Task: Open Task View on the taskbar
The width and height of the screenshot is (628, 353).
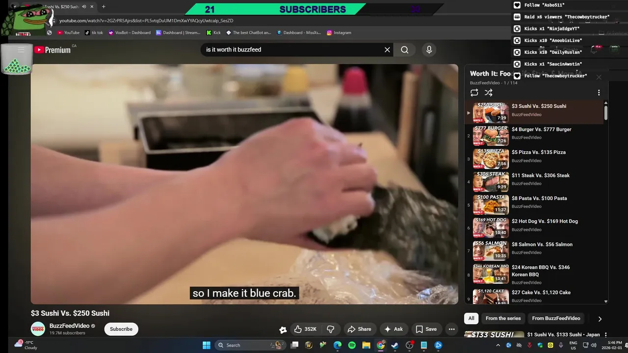Action: tap(294, 345)
